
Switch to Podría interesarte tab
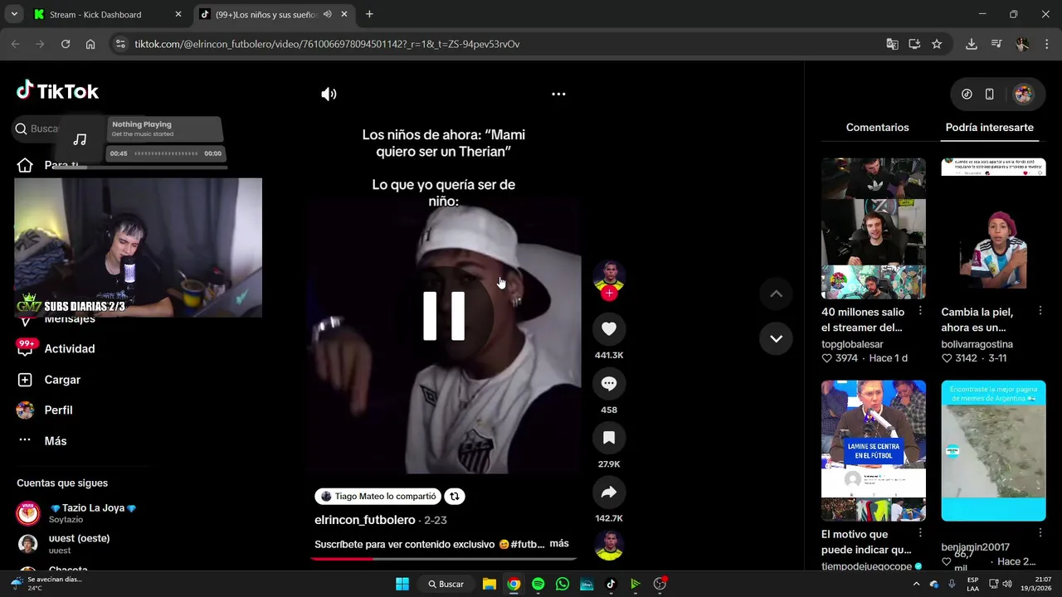[x=989, y=128]
